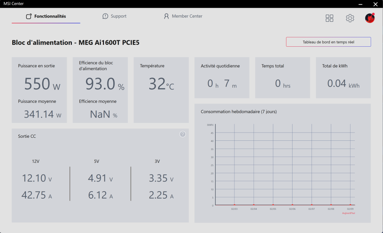
Task: Click the 02/03 data point on chart
Action: click(x=235, y=205)
